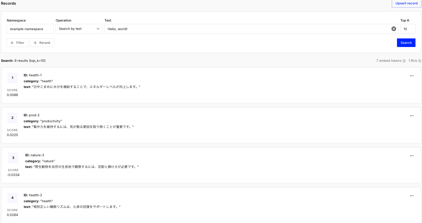This screenshot has width=422, height=223.
Task: Add a Filter to the search
Action: [x=17, y=43]
